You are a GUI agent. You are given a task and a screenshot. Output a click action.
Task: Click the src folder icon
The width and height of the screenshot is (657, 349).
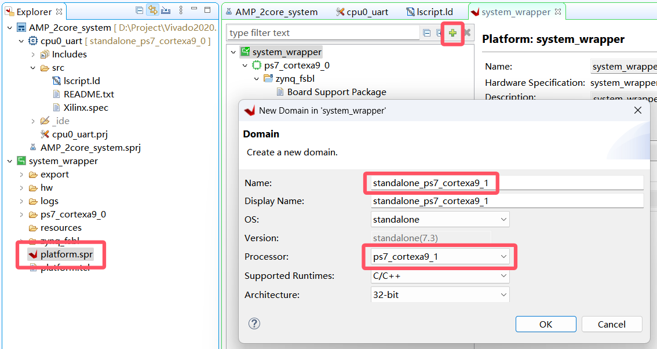[x=45, y=68]
